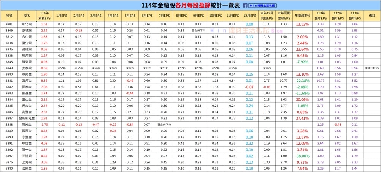Click the Facebook logo icon in title bar
Viewport: 381px width, 172px height.
pyautogui.click(x=245, y=5)
